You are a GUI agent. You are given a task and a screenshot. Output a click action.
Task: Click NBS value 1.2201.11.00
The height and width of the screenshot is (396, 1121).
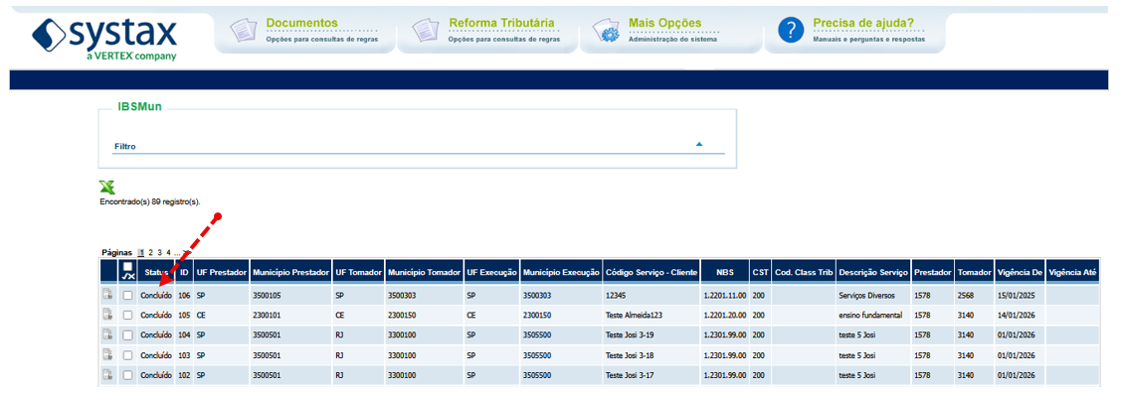tap(725, 295)
